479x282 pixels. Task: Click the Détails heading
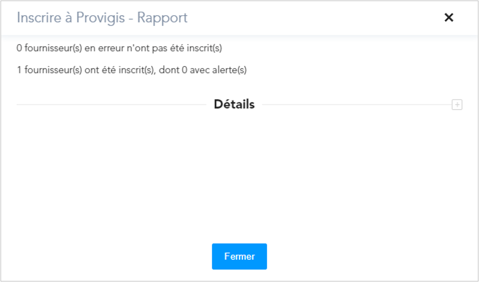[234, 105]
